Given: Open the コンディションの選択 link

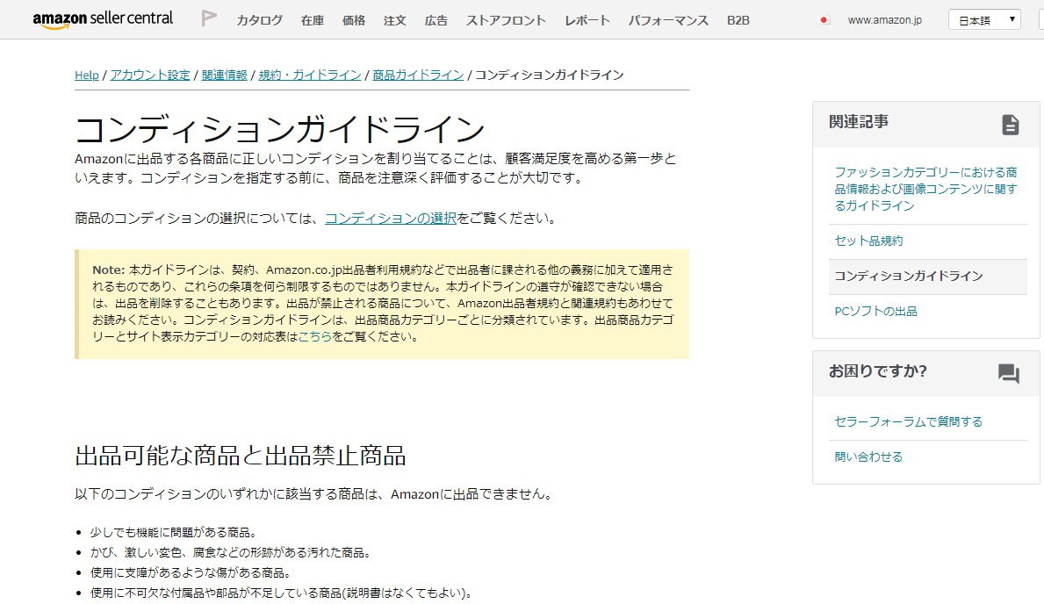Looking at the screenshot, I should pos(391,219).
